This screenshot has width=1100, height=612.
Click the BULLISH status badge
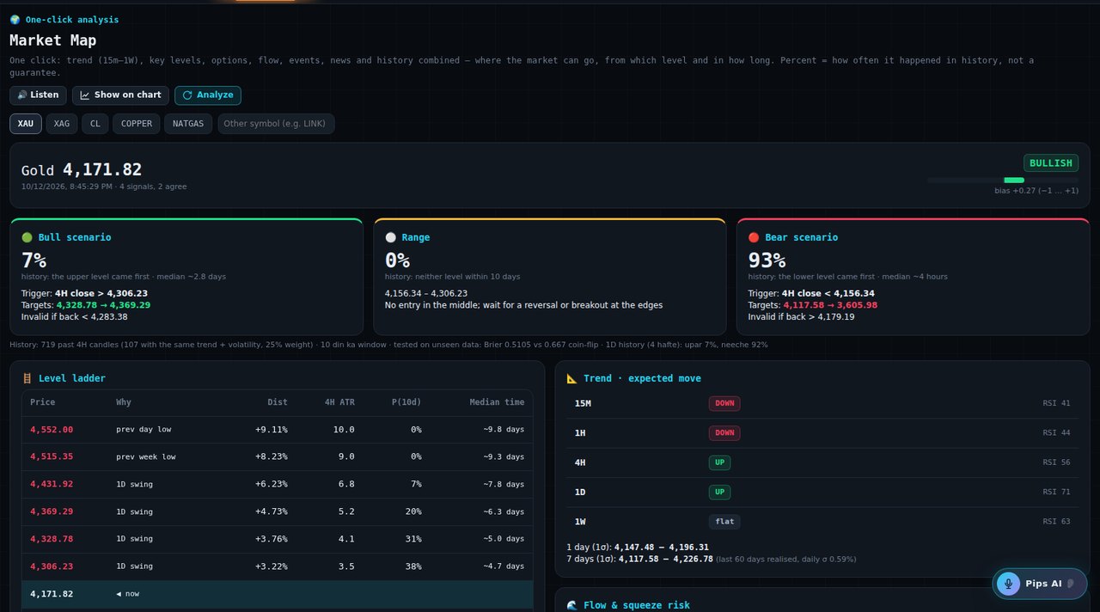tap(1051, 163)
